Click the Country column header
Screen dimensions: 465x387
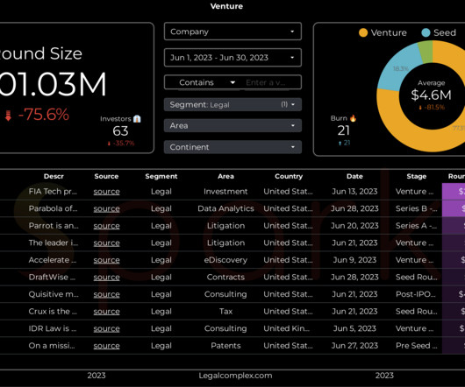(289, 176)
